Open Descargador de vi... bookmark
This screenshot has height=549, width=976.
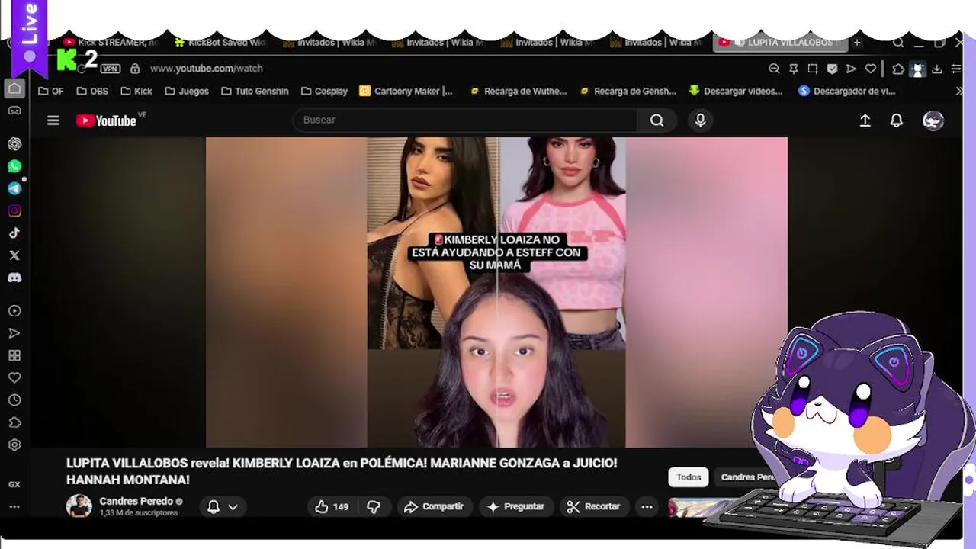click(847, 91)
